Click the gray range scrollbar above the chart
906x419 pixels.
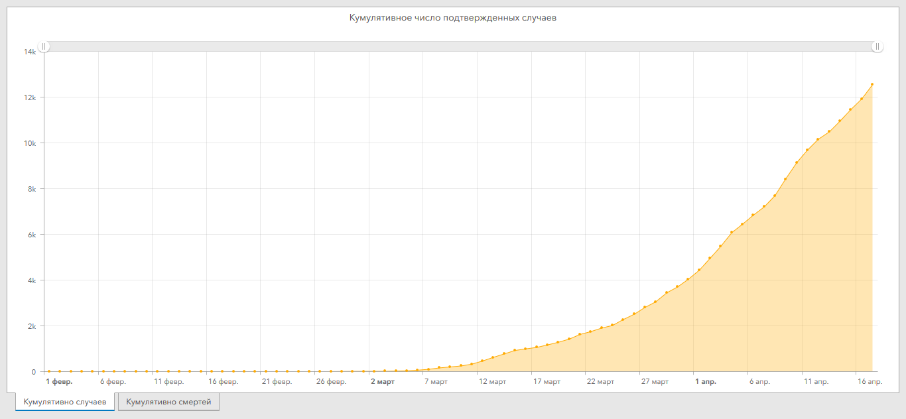pos(460,46)
